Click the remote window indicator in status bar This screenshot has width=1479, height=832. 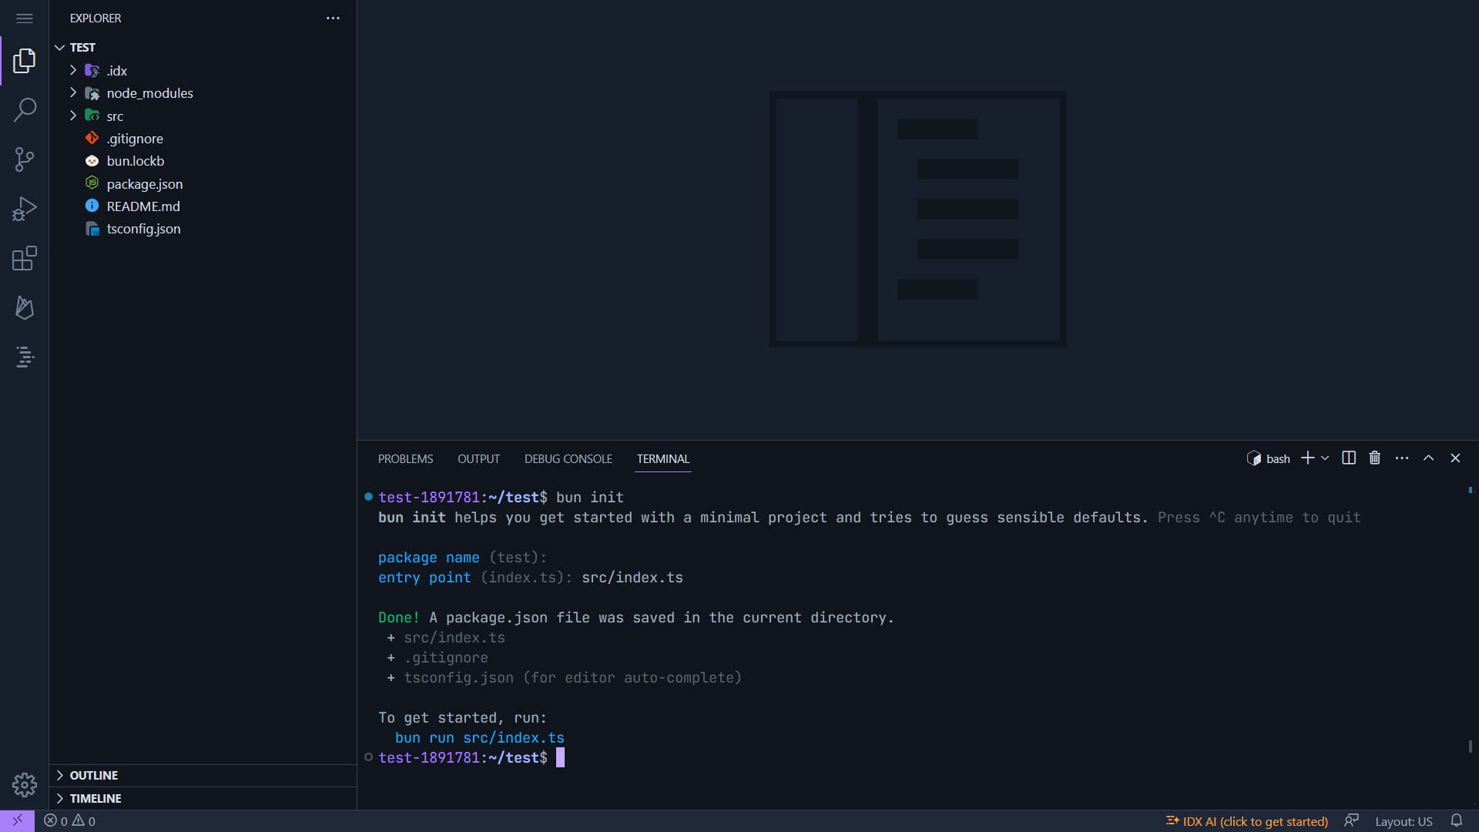[17, 820]
